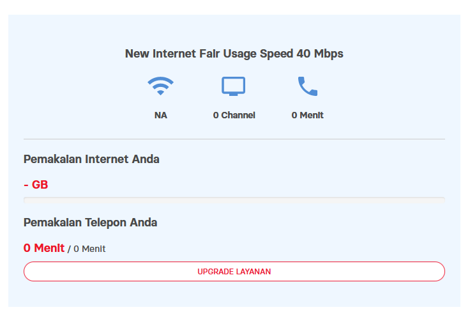Image resolution: width=470 pixels, height=321 pixels.
Task: Click '0 Menit' beneath the phone icon
Action: pyautogui.click(x=307, y=116)
